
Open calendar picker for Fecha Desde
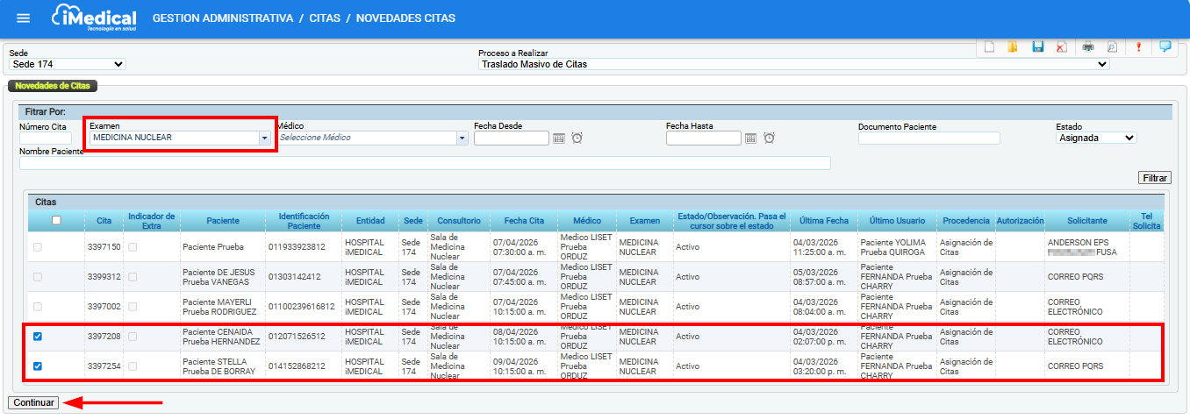click(558, 138)
